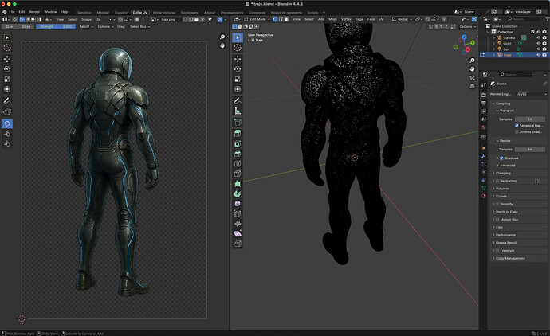Select the Cursor tool in 3D viewport
Image resolution: width=550 pixels, height=336 pixels.
coord(238,48)
